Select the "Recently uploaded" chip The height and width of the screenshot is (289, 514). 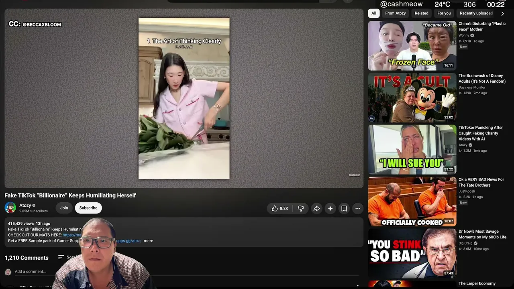[x=476, y=13]
